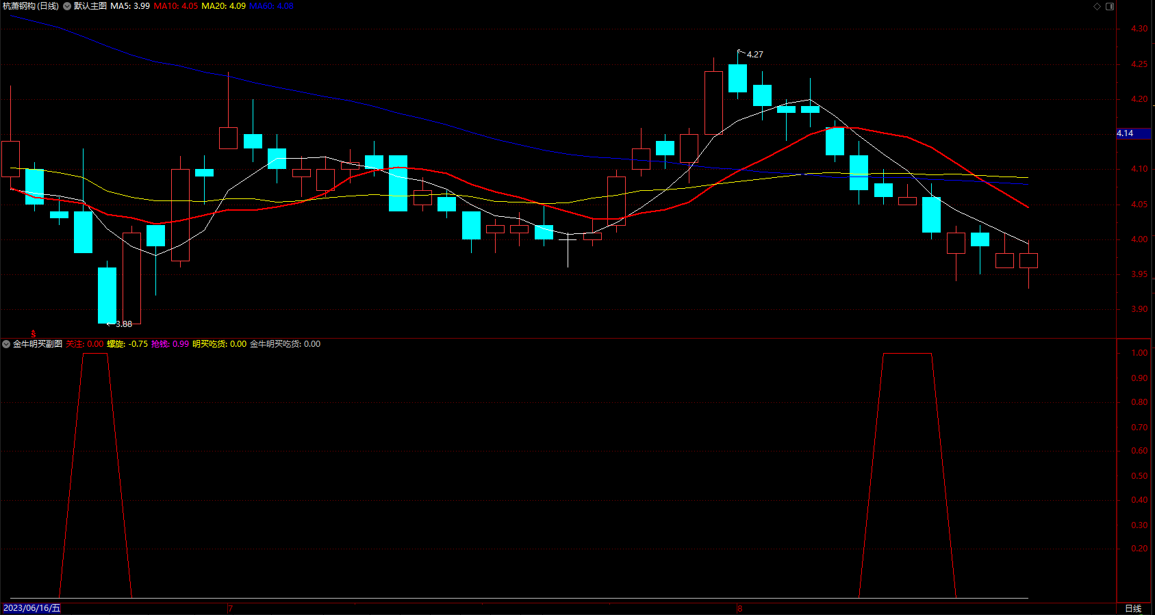The height and width of the screenshot is (615, 1155).
Task: Select the 金牛明买副图 sub-chart label
Action: click(x=38, y=344)
